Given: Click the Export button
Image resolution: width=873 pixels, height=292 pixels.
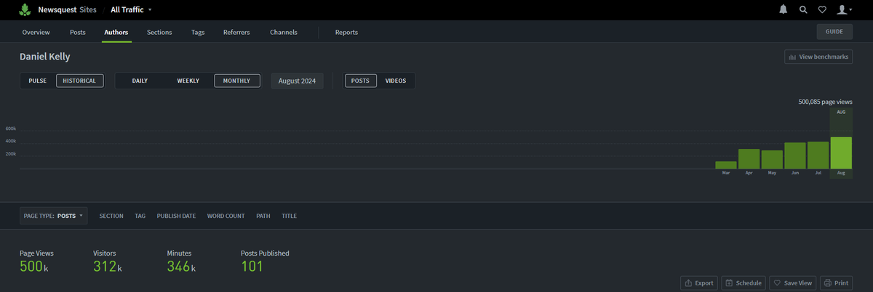Looking at the screenshot, I should tap(700, 283).
